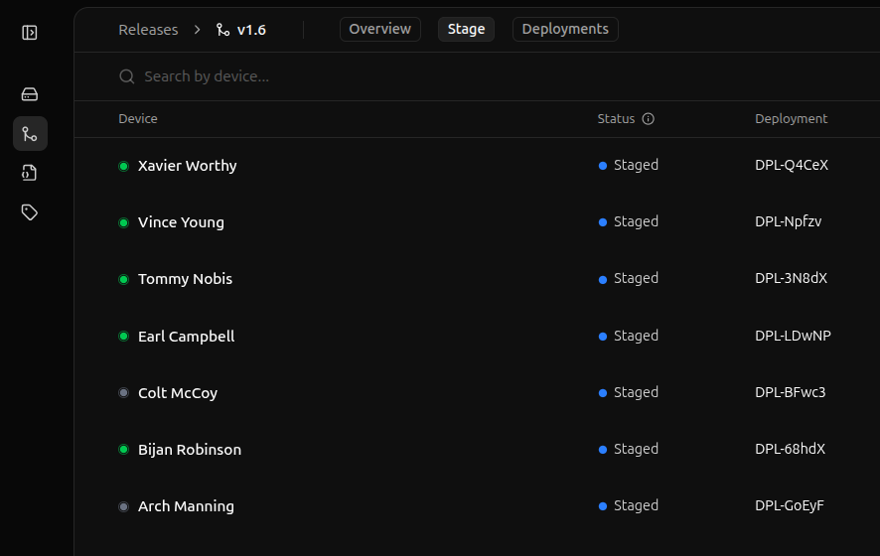Viewport: 880px width, 556px height.
Task: Open the Releases branch icon in sidebar
Action: tap(30, 133)
